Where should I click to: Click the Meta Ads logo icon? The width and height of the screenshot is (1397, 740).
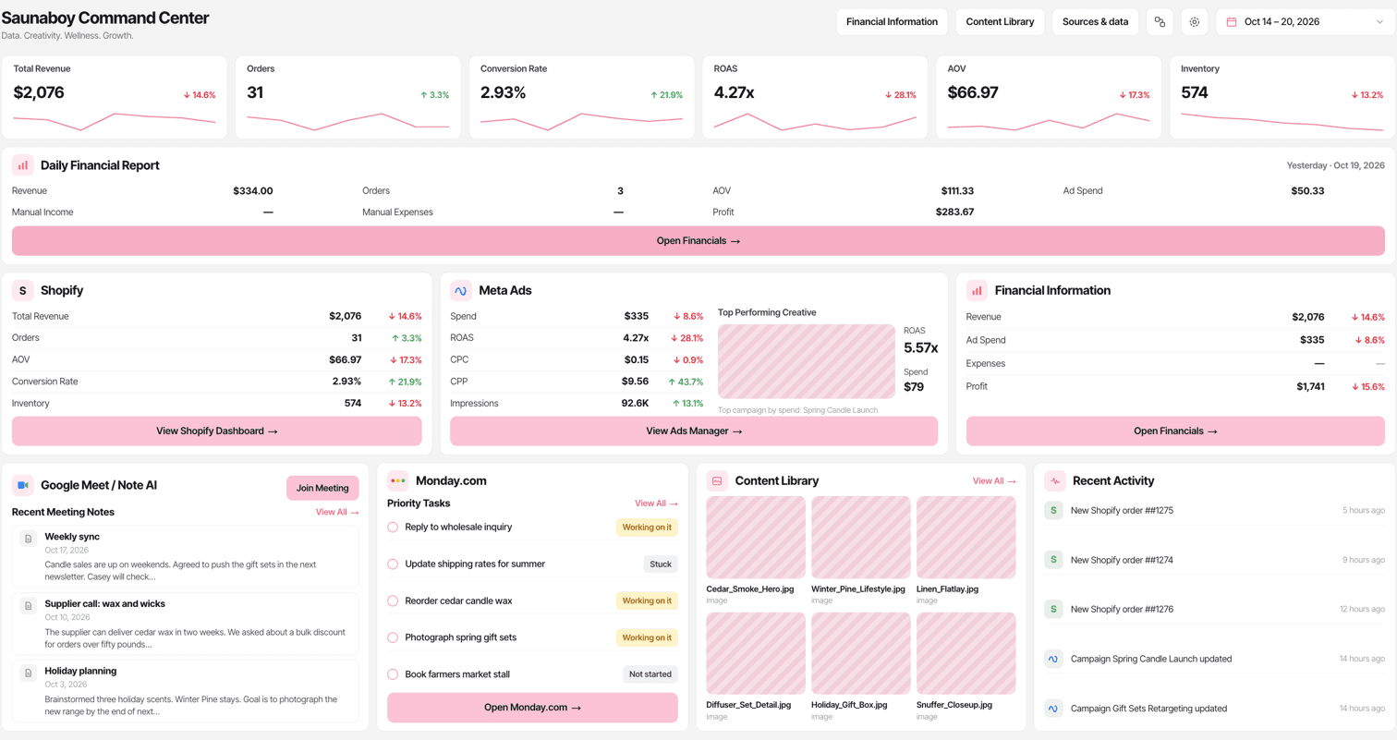461,290
